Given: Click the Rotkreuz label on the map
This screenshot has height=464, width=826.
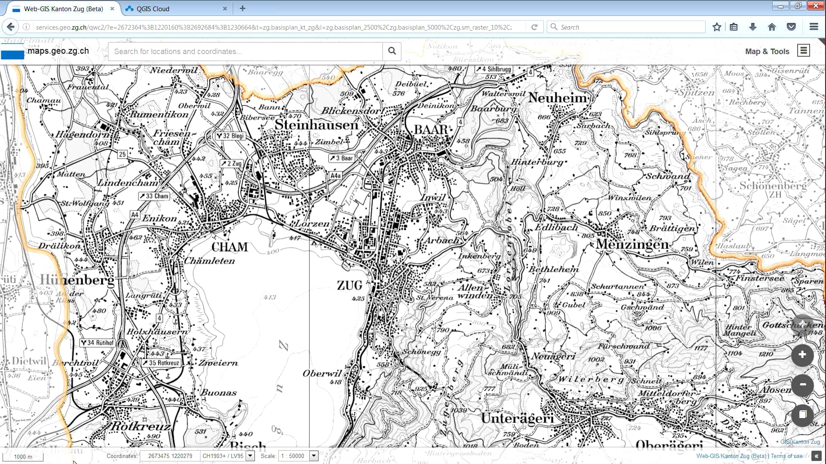Looking at the screenshot, I should click(141, 426).
